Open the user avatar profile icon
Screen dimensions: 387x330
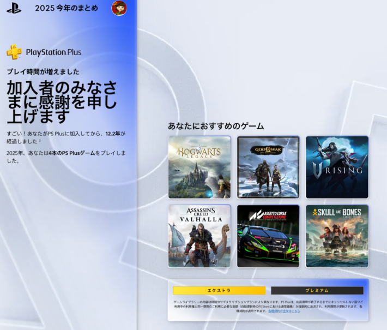(119, 8)
